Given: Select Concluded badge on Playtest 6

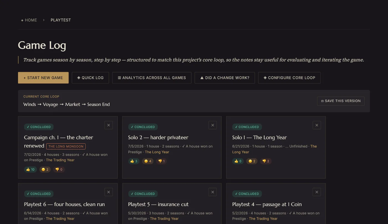Looking at the screenshot, I should point(39,194).
